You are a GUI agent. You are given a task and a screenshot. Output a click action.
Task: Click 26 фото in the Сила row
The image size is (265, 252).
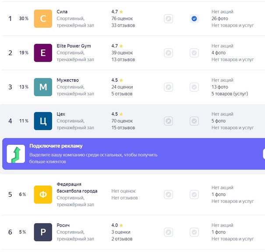pos(220,18)
